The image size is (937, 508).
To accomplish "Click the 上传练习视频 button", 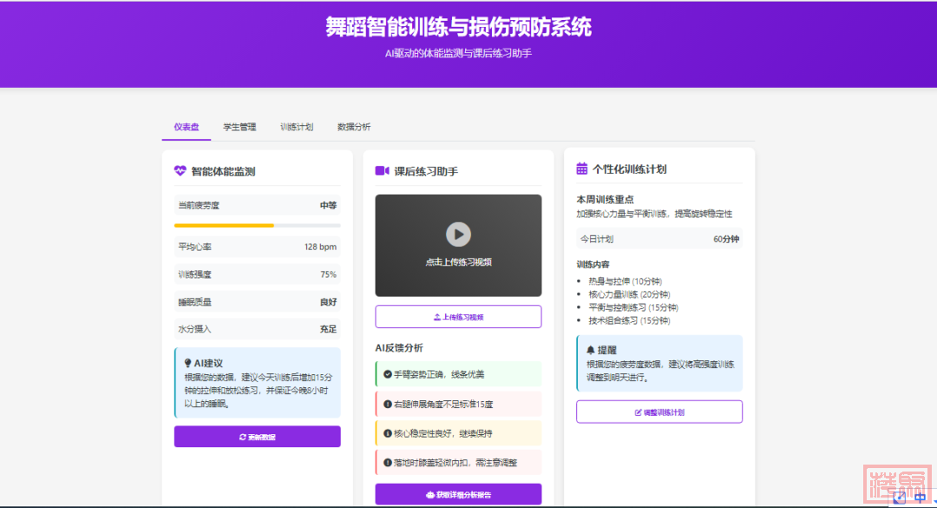I will pos(458,317).
